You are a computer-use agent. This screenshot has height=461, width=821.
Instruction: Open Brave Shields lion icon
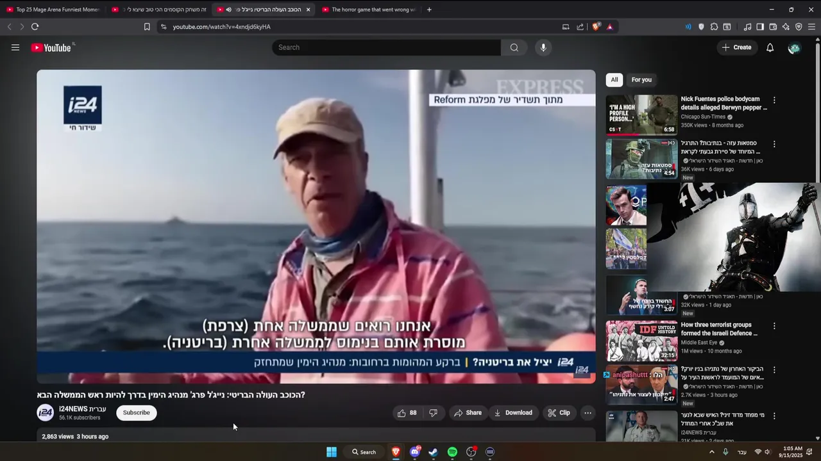click(x=597, y=27)
